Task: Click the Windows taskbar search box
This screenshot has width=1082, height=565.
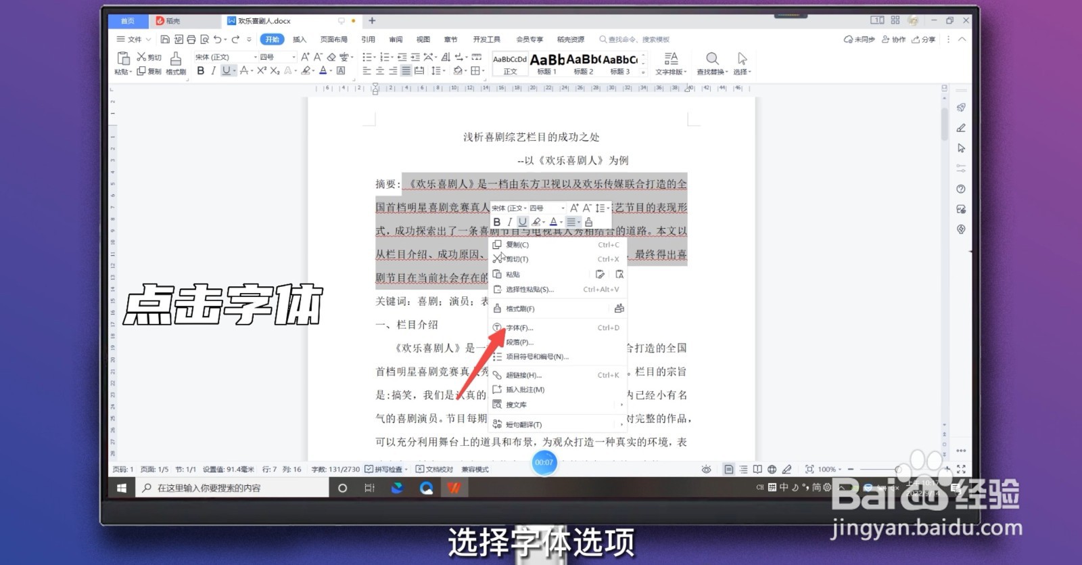Action: [x=232, y=488]
